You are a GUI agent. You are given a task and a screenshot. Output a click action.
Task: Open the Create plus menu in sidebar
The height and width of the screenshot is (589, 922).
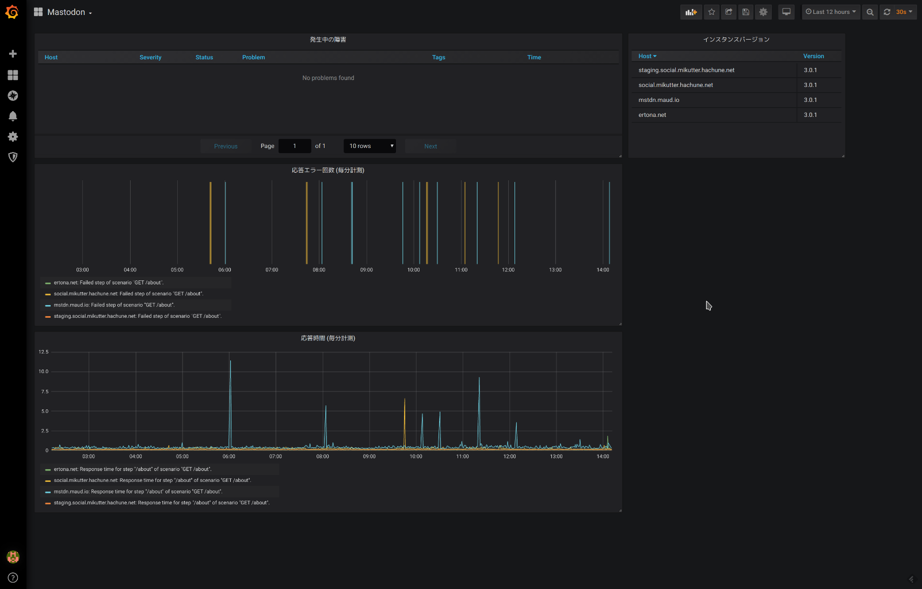tap(13, 54)
